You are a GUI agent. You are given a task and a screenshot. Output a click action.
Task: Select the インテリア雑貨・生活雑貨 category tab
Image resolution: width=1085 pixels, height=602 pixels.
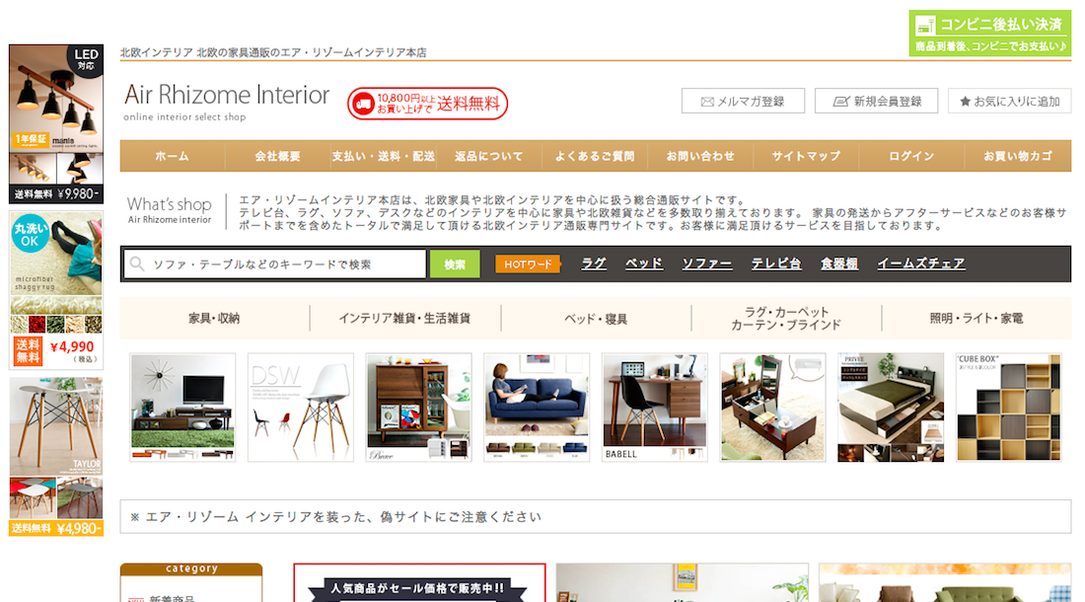tap(404, 319)
